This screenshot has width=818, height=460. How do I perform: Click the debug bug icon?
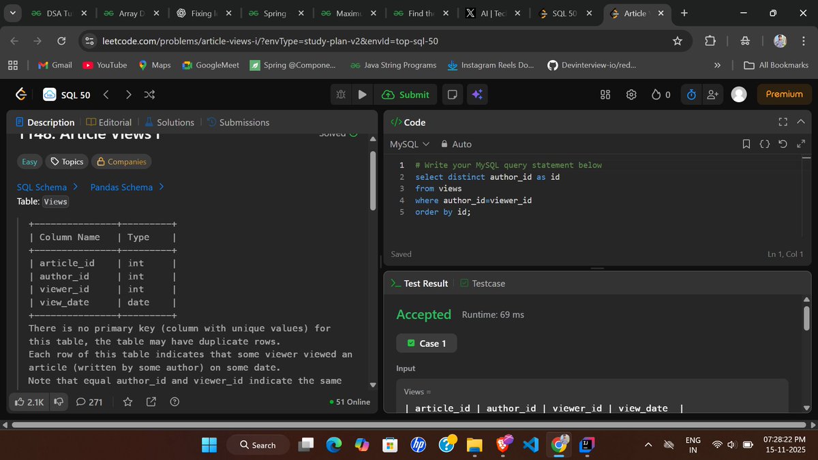point(341,95)
